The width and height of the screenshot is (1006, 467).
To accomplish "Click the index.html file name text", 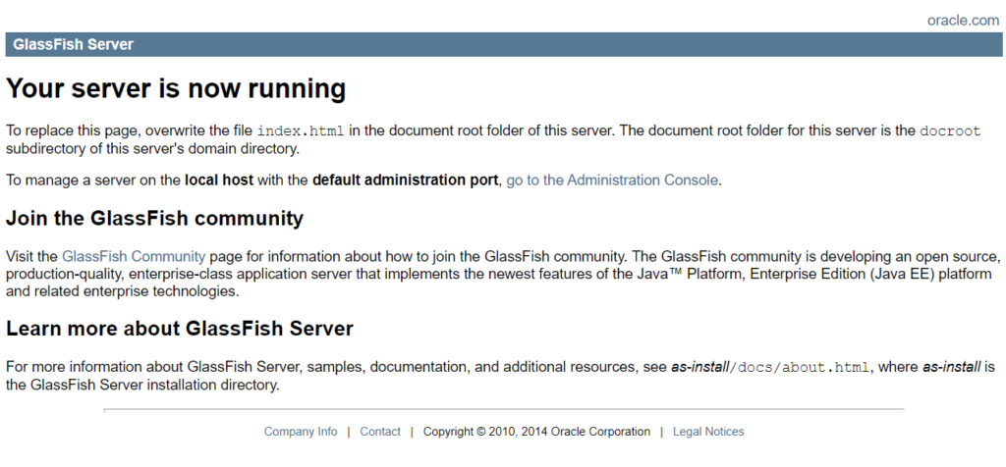I will click(301, 131).
